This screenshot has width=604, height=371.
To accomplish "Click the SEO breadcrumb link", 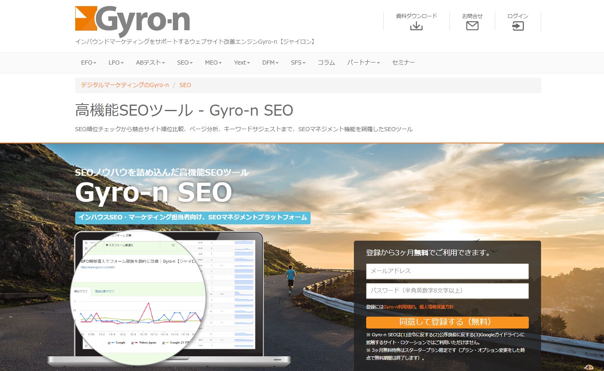I will tap(185, 85).
